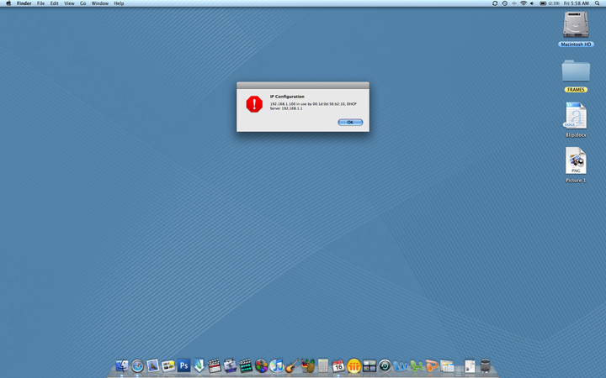Click the IP Configuration dialog title bar

click(x=303, y=85)
